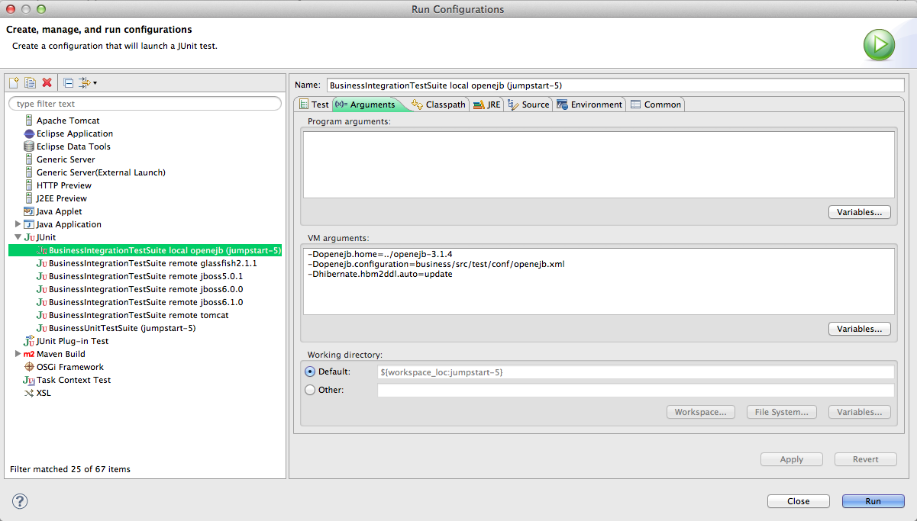Collapse the JUnit node

coord(18,237)
